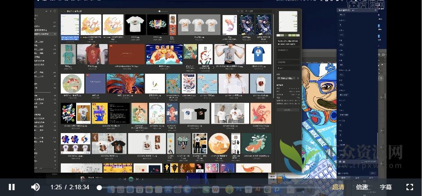The height and width of the screenshot is (196, 424).
Task: Select round koi plate thumbnail
Action: [73, 84]
